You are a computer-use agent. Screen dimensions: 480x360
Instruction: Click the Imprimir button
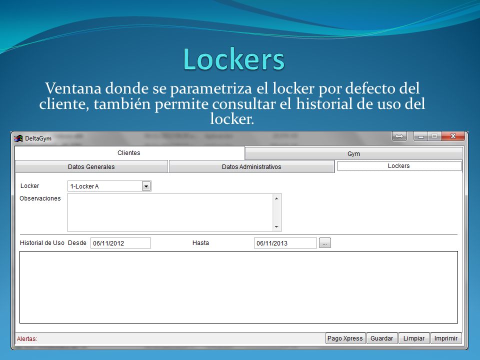(445, 338)
